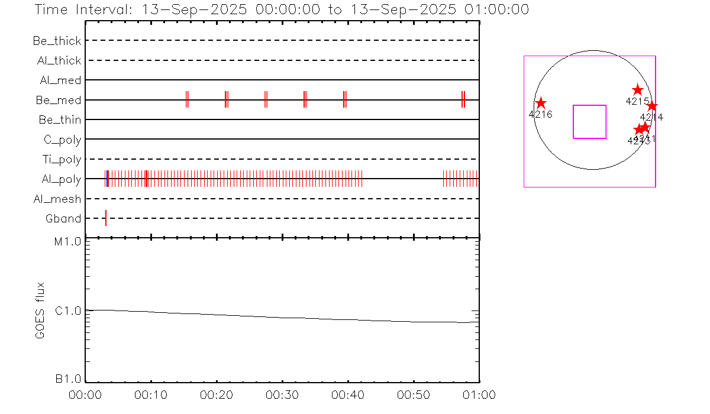Select the 4216 region number label
The image size is (710, 414).
pos(540,115)
